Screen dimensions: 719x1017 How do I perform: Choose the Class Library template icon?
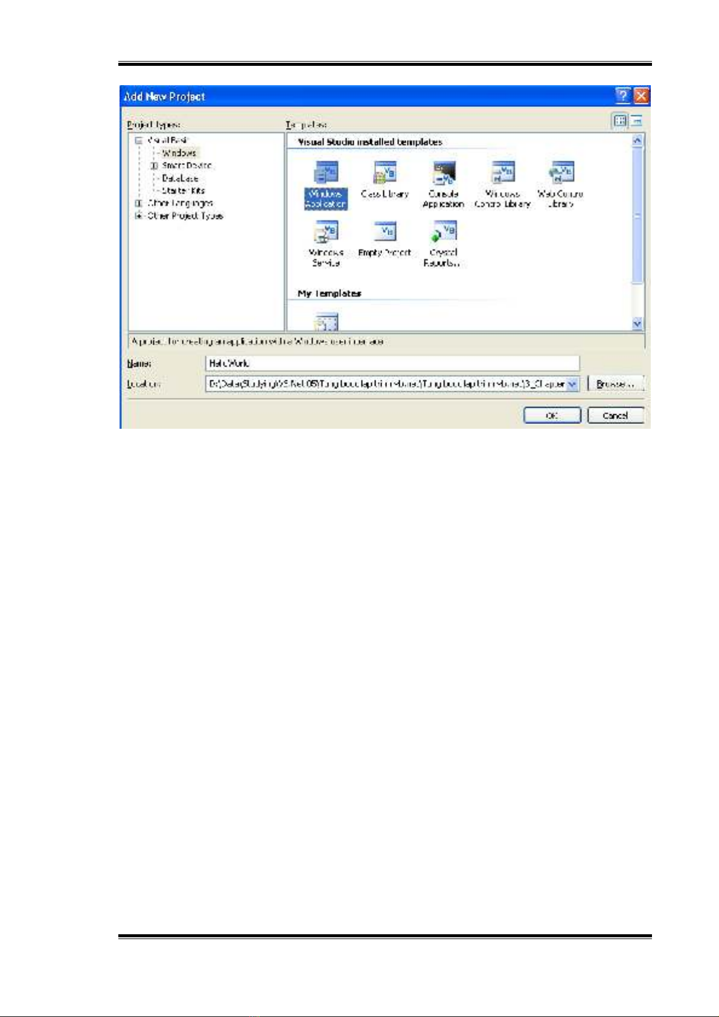pyautogui.click(x=385, y=173)
